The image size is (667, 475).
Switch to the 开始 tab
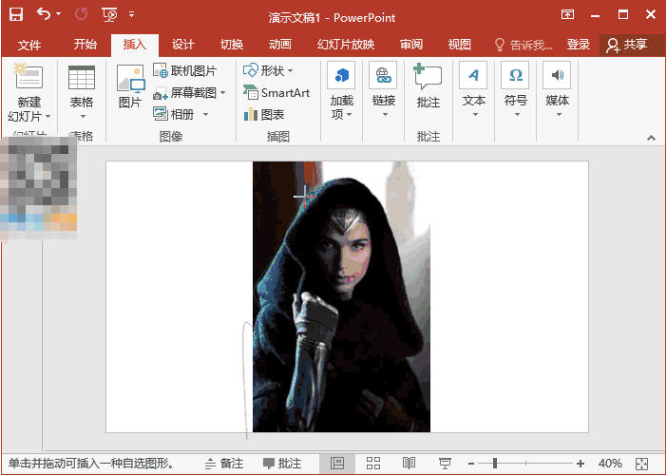click(x=86, y=45)
